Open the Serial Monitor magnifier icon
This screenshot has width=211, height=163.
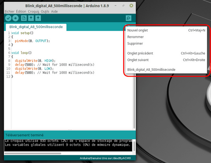click(x=128, y=18)
